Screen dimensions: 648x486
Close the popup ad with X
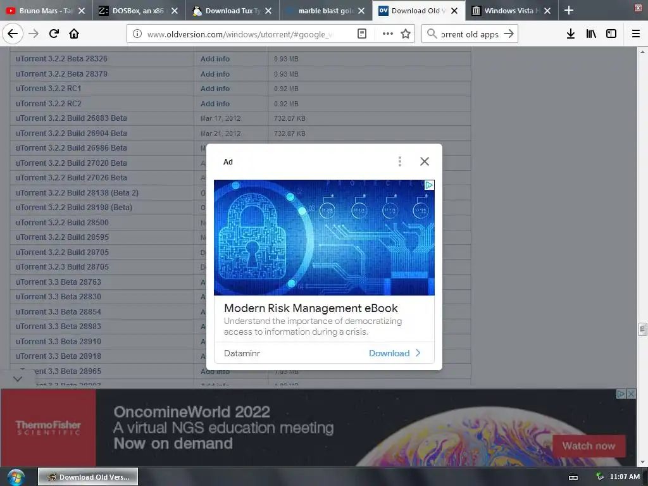tap(425, 161)
